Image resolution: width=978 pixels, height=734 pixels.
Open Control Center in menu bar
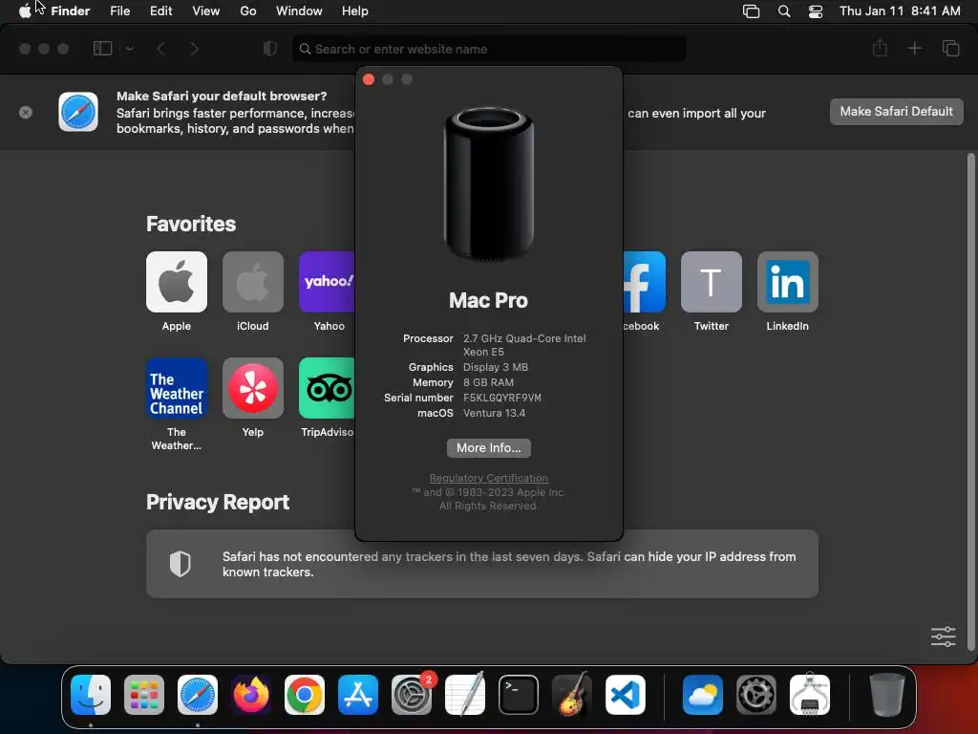pos(816,11)
